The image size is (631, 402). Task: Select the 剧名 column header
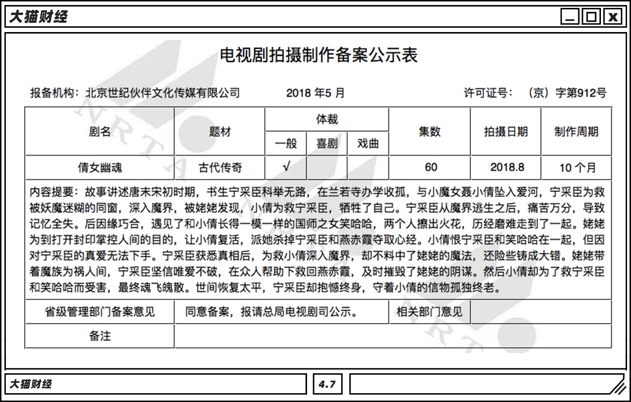100,131
